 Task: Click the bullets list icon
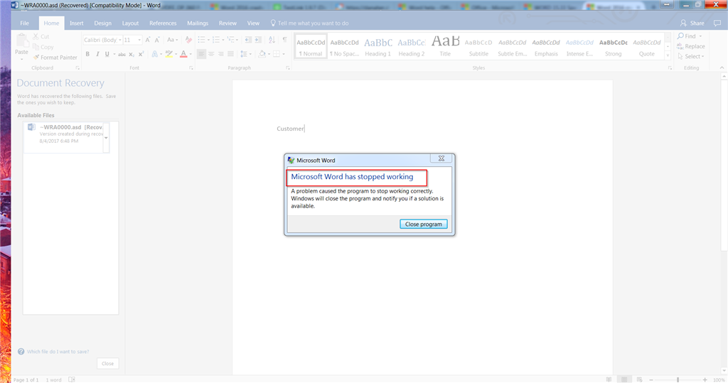coord(201,40)
